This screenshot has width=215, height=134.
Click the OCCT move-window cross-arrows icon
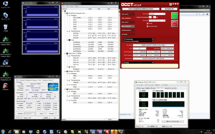pyautogui.click(x=170, y=4)
